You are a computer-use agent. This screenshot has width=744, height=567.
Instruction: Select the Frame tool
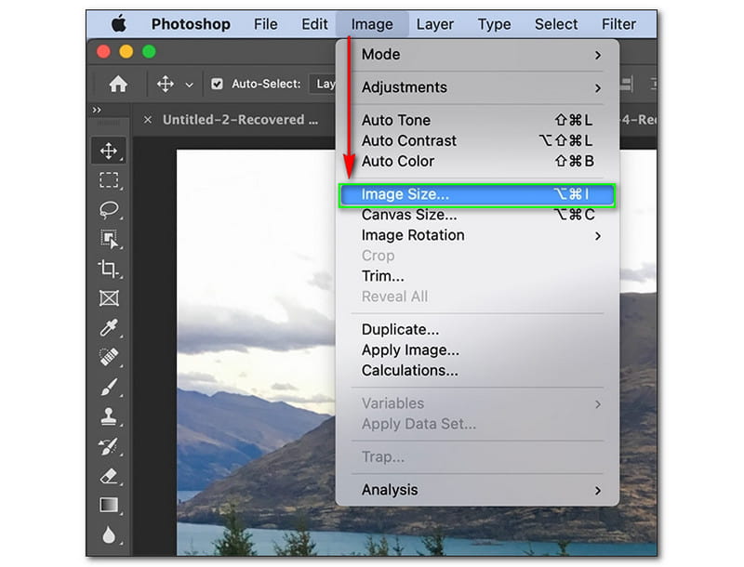[109, 298]
